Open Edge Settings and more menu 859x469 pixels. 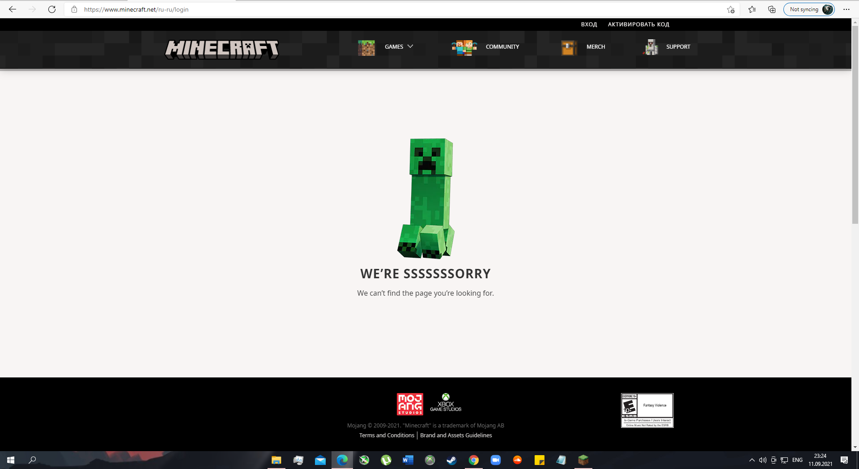point(846,9)
